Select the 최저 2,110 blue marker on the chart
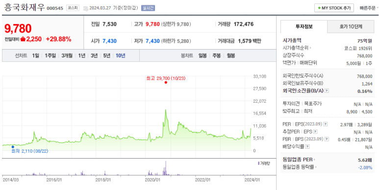The height and width of the screenshot is (190, 379). pos(13,147)
